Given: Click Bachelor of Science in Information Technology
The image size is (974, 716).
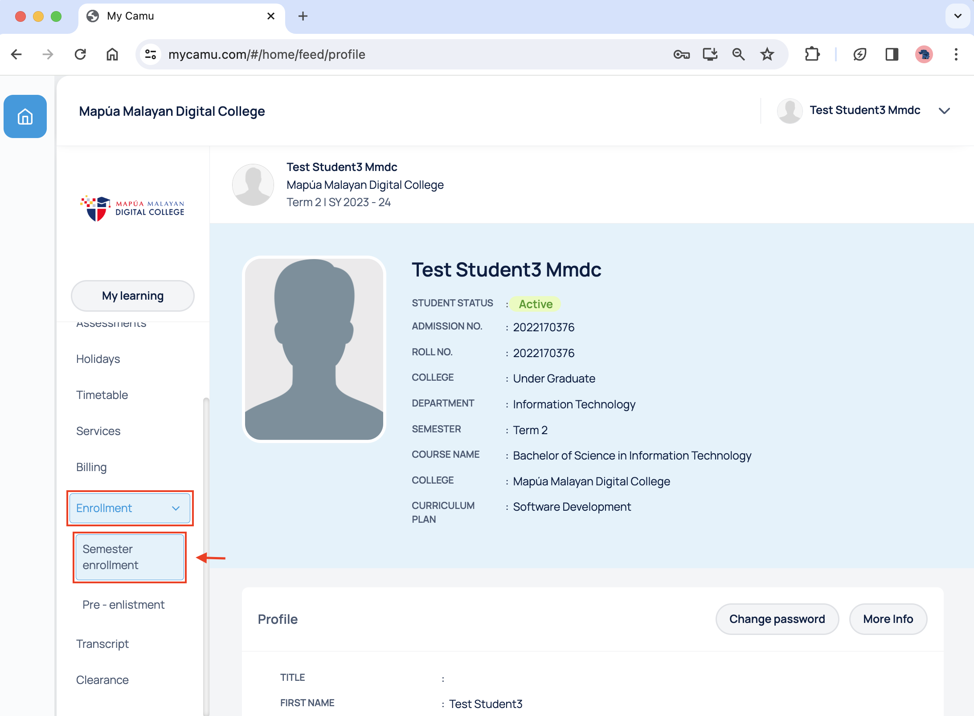Looking at the screenshot, I should coord(632,456).
